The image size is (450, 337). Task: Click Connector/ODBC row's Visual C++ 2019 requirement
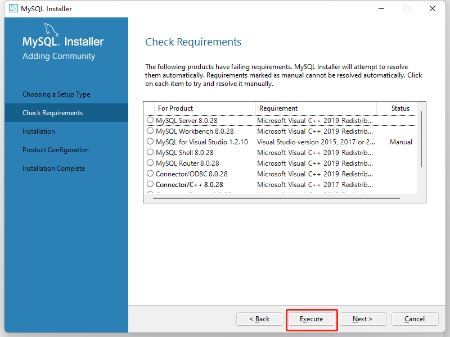pyautogui.click(x=315, y=174)
